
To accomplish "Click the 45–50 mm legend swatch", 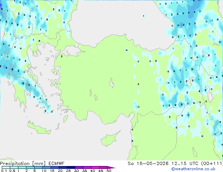I will [x=103, y=167].
